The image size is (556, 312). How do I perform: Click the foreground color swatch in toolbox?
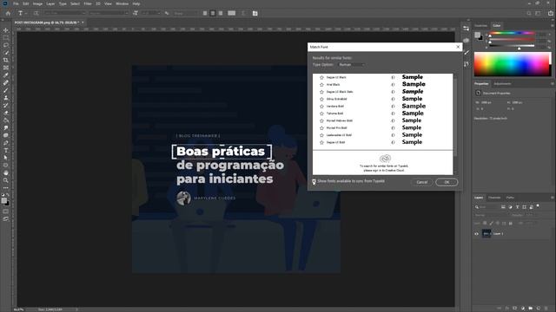3,200
